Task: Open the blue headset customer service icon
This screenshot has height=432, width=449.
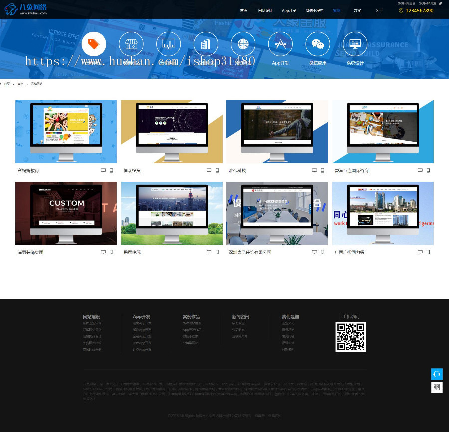Action: (437, 374)
